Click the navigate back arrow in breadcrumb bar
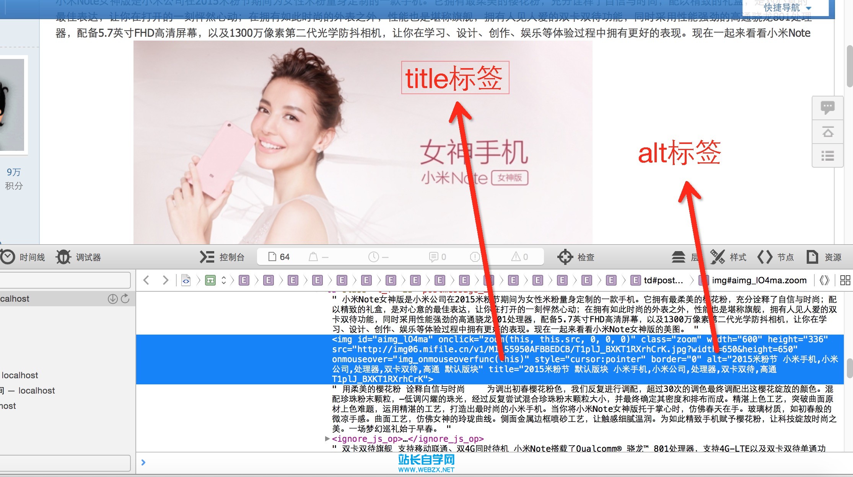This screenshot has width=853, height=477. (x=146, y=280)
